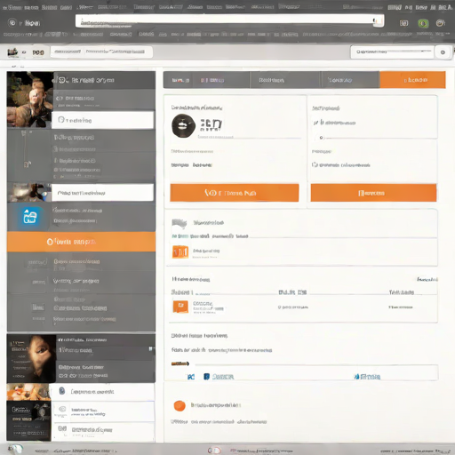Click the orange button under the right-hand card
Screen dimensions: 455x455
tap(373, 193)
